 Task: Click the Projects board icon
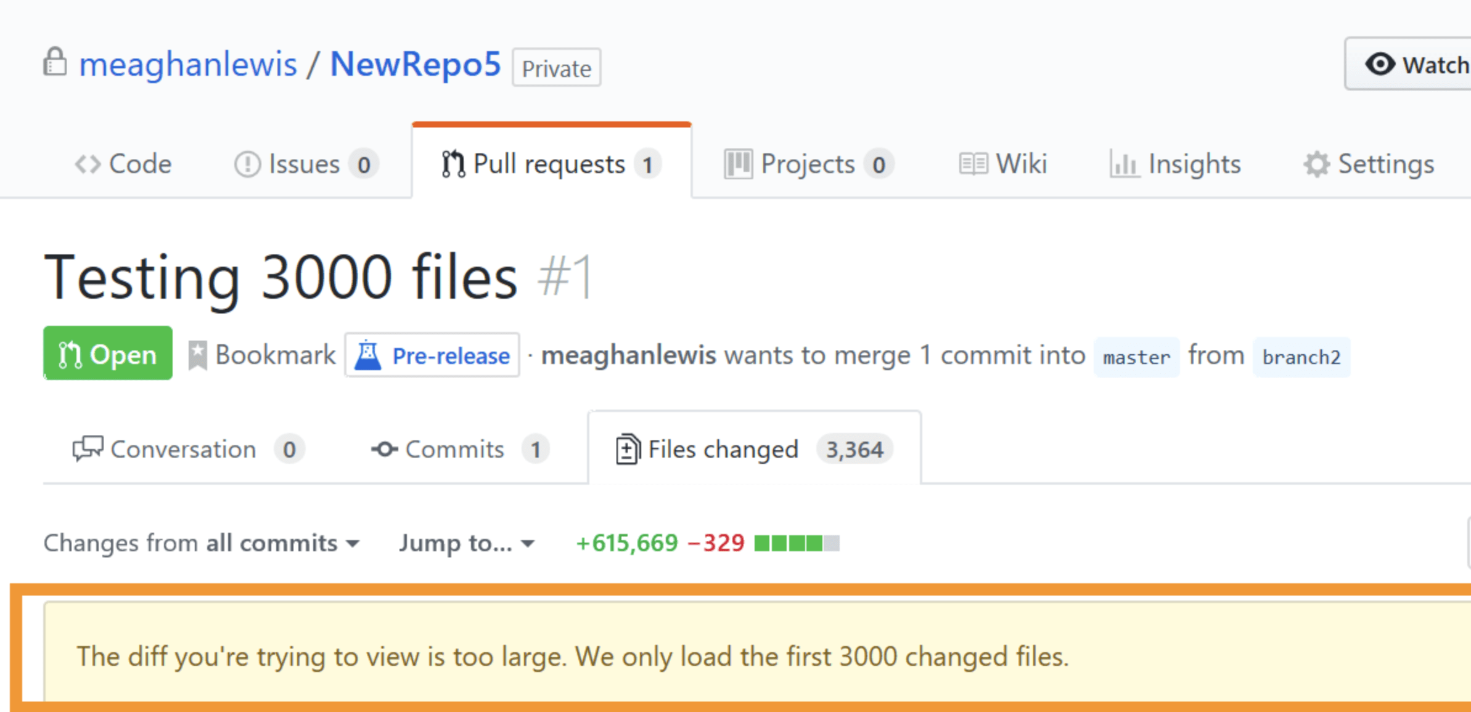737,164
